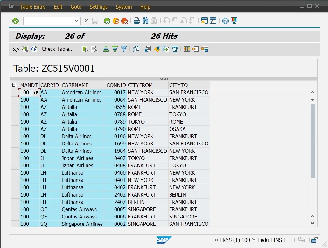Open the Help menu
This screenshot has height=248, width=328.
coord(145,7)
